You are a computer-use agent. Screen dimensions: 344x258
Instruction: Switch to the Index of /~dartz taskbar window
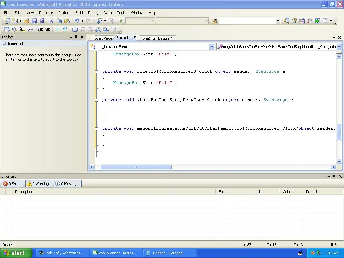(x=62, y=253)
